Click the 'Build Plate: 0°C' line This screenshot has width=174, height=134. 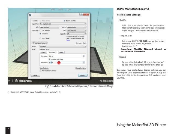click(130, 46)
